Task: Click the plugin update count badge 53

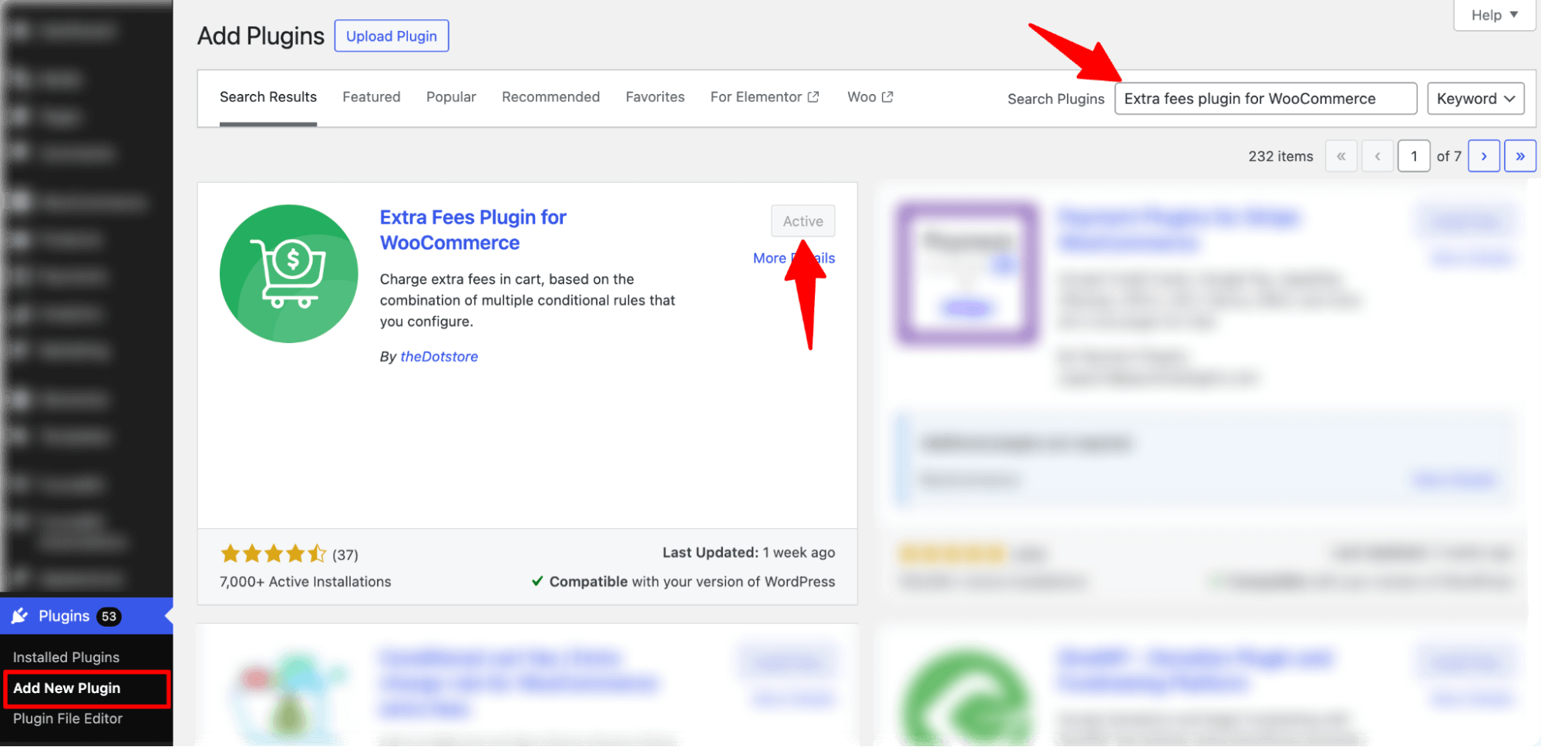Action: point(109,616)
